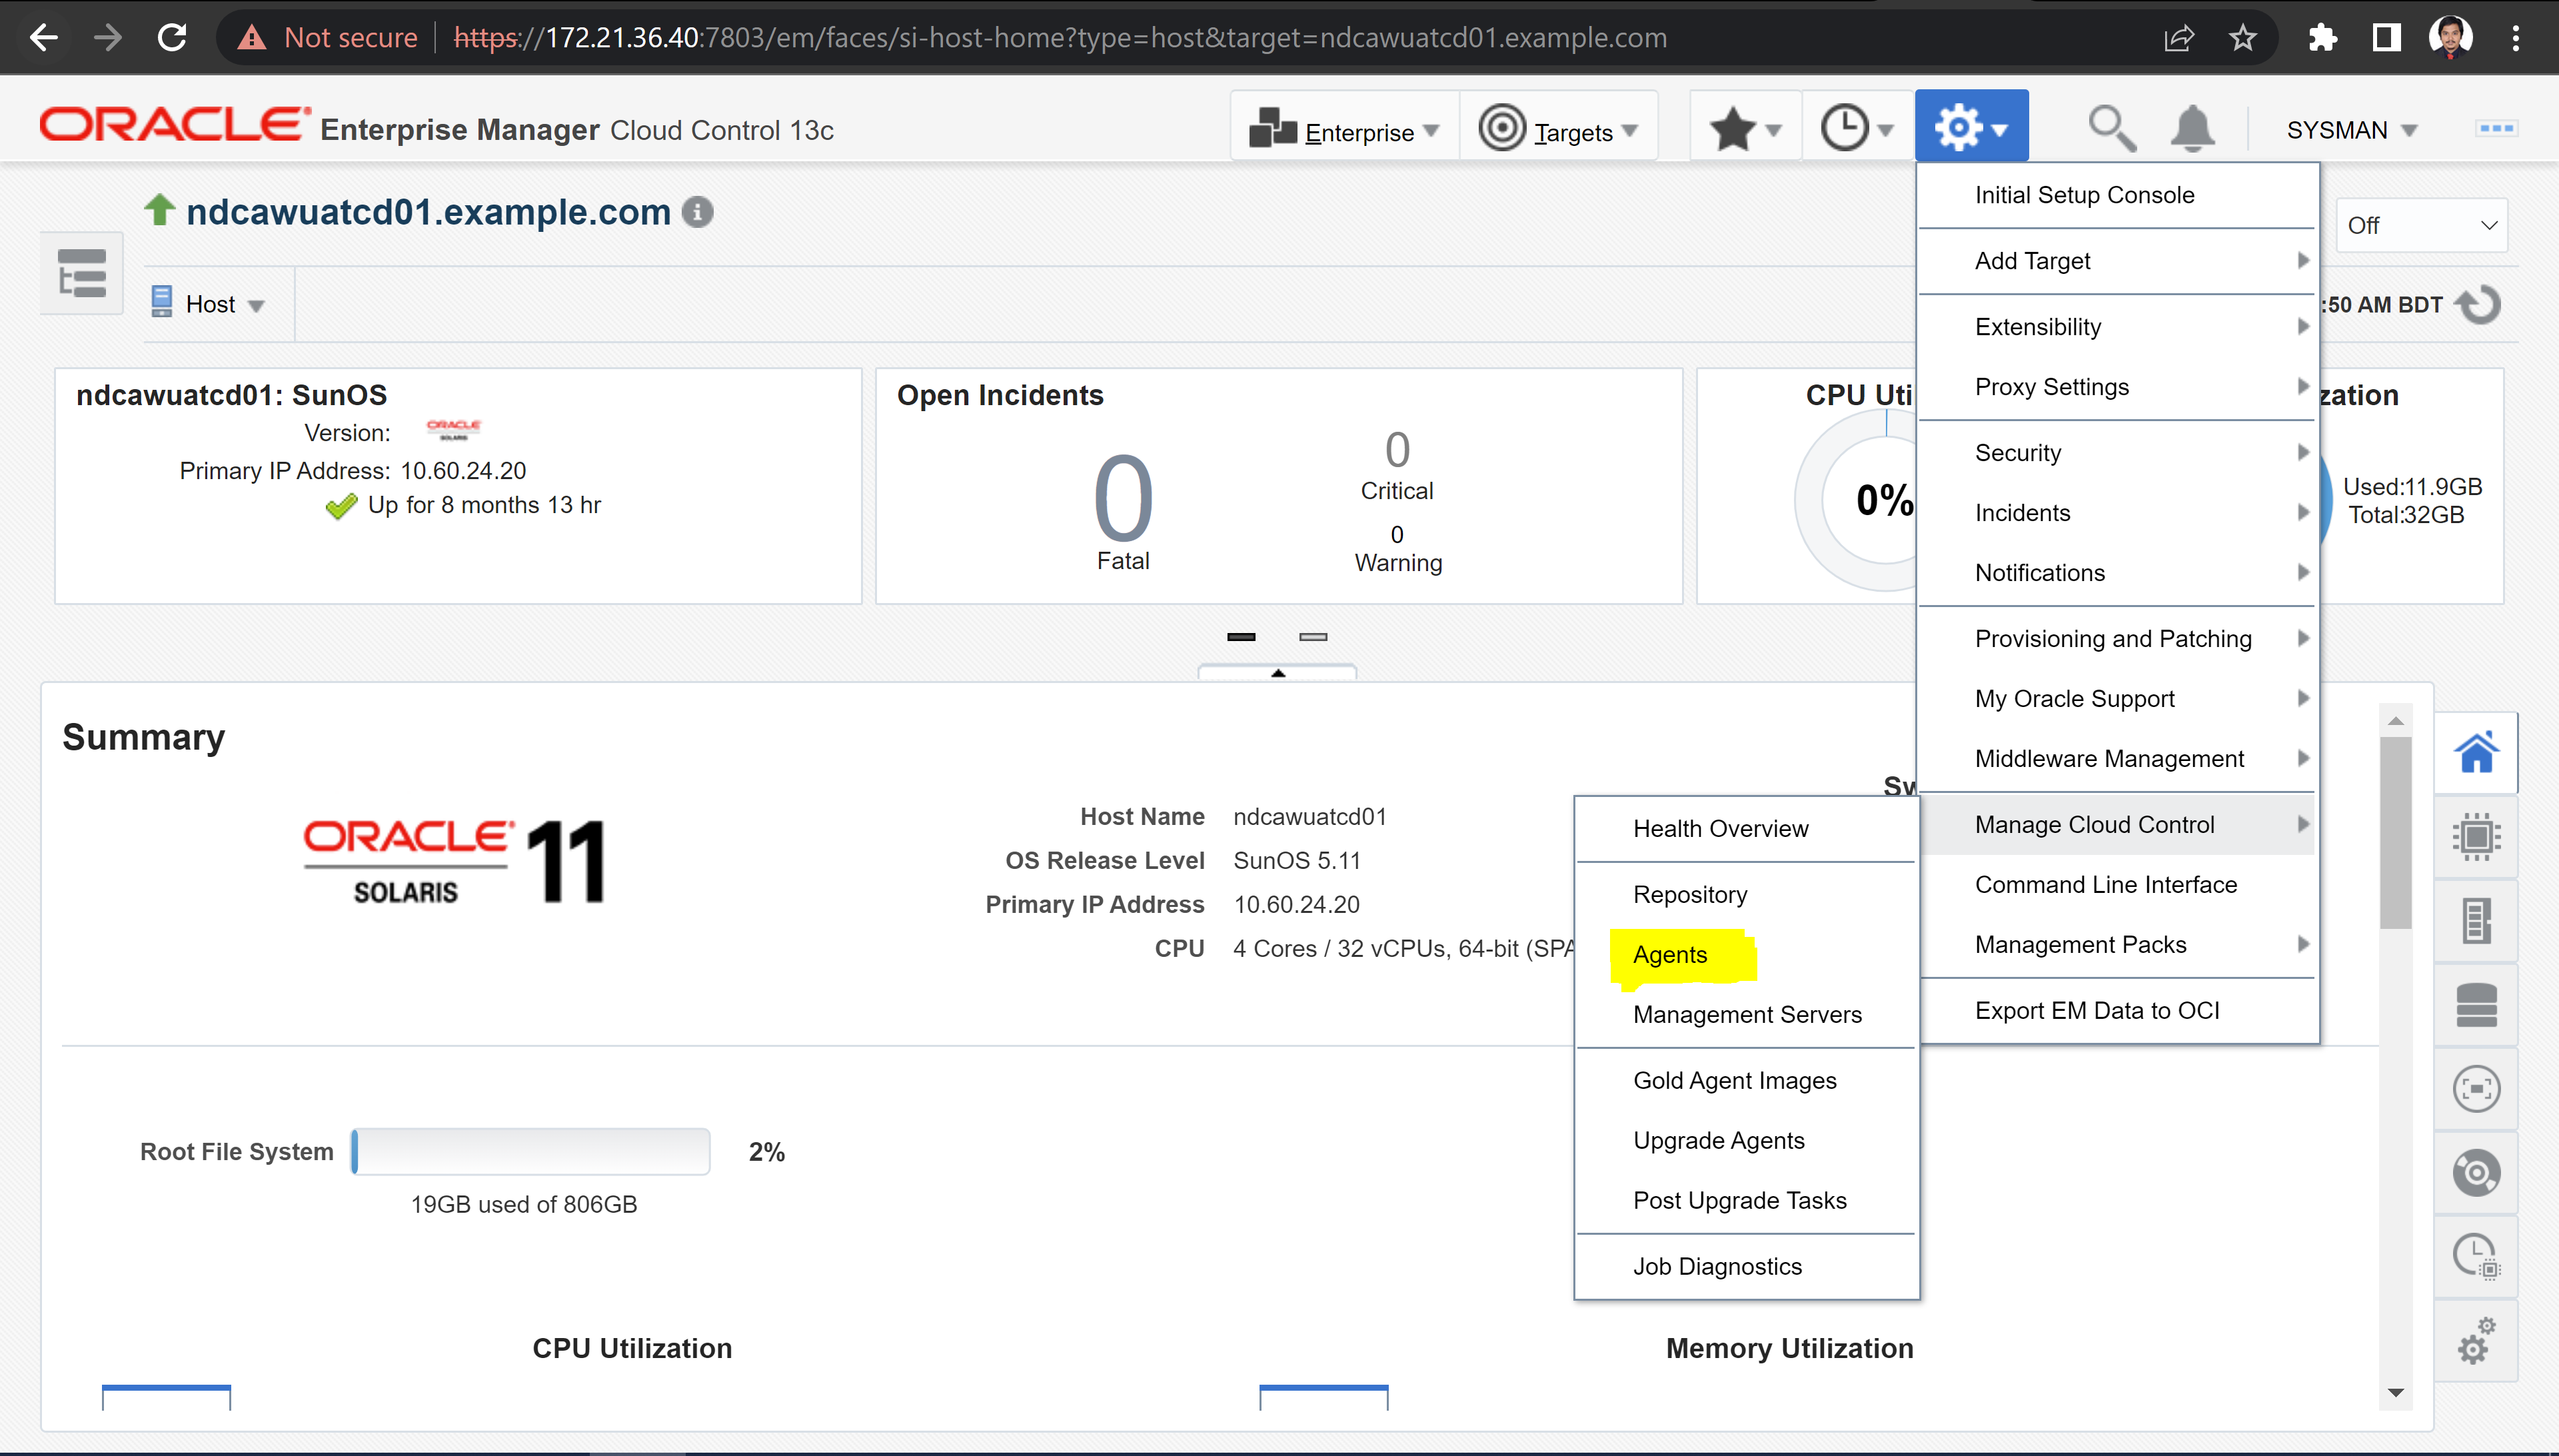
Task: Open the Chrome profile avatar
Action: (x=2450, y=38)
